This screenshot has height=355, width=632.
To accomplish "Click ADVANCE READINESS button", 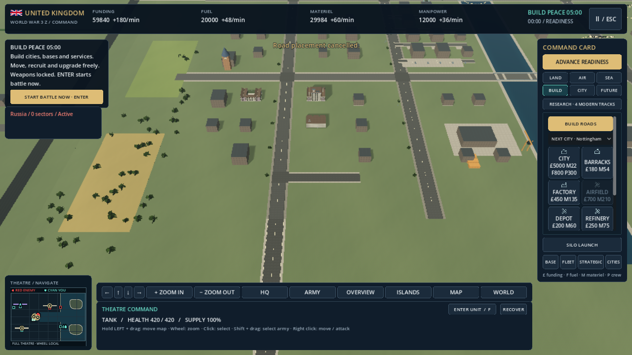I will click(x=582, y=62).
